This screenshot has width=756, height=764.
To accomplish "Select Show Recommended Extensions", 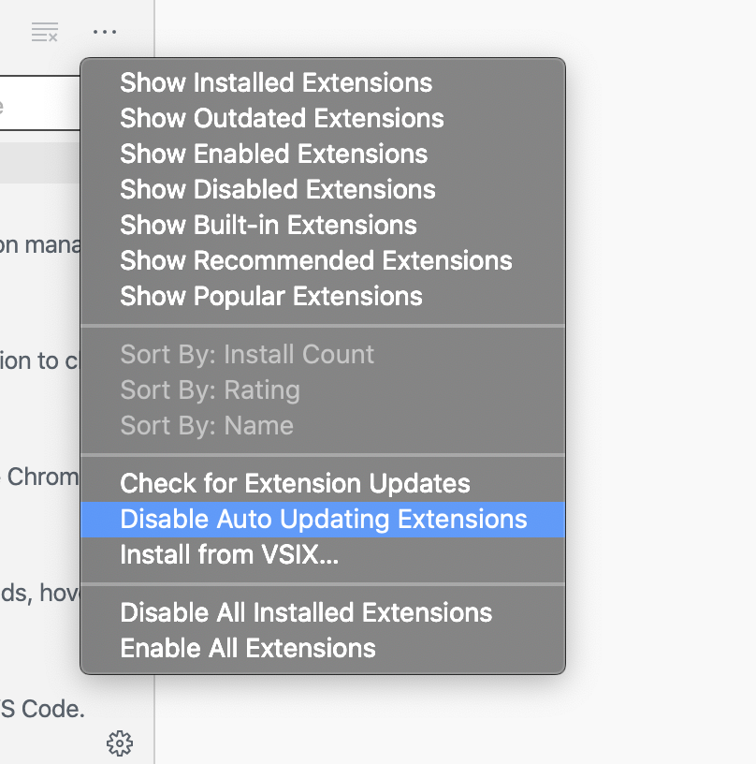I will [315, 260].
